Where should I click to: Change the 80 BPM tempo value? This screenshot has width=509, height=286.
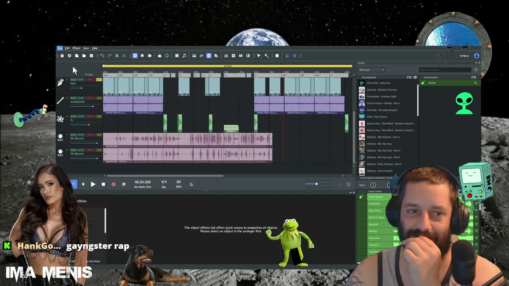click(x=179, y=182)
